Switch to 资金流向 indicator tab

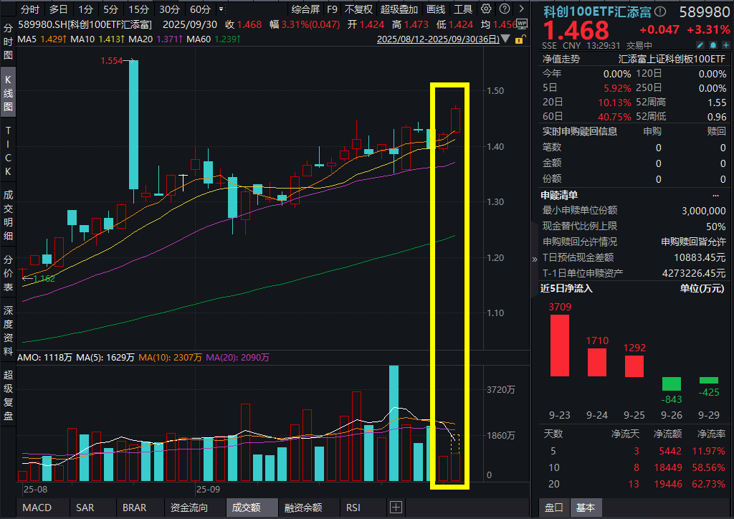[189, 508]
